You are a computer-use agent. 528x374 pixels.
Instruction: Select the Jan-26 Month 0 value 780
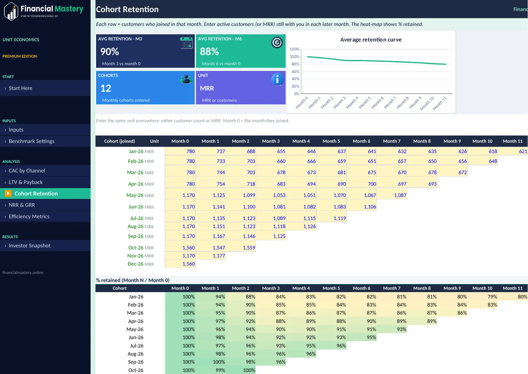tap(180, 151)
